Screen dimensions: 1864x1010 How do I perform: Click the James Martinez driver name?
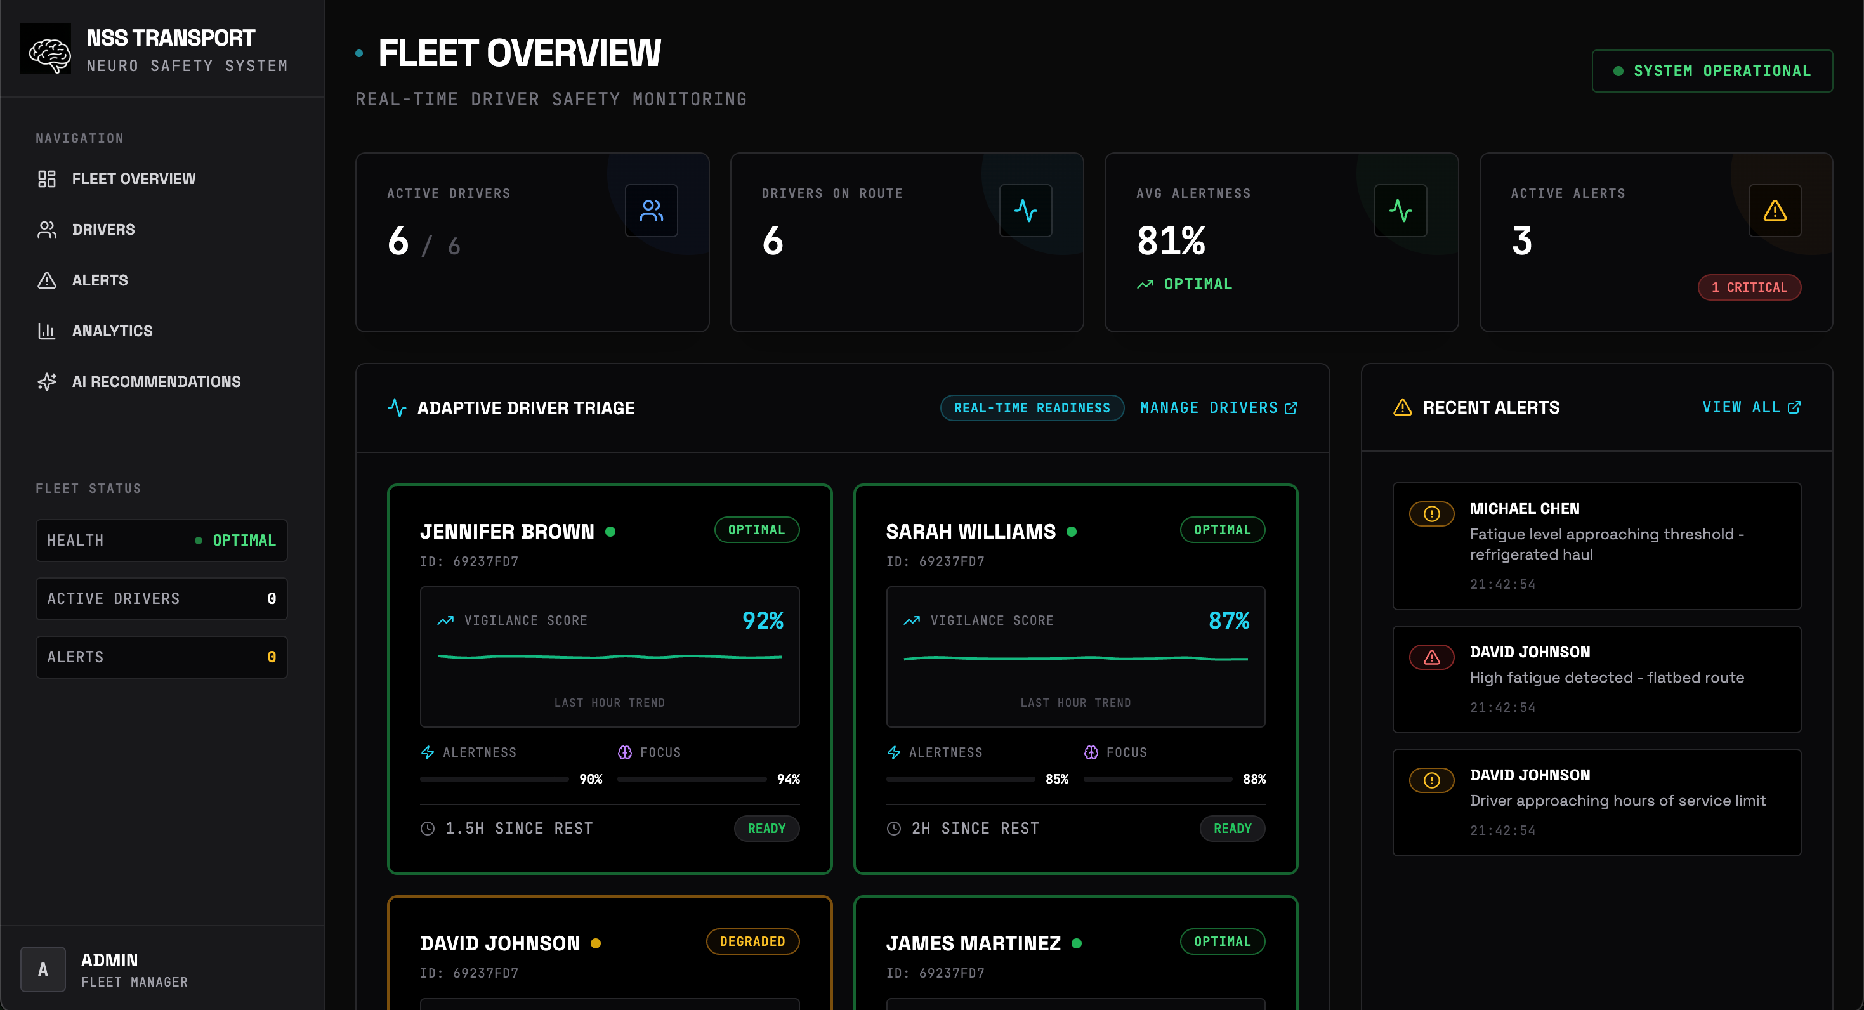[973, 943]
